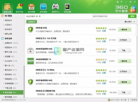Click 投票 vote link for 360杀毒 64位
Screen dimensions: 138x102
click(104, 31)
